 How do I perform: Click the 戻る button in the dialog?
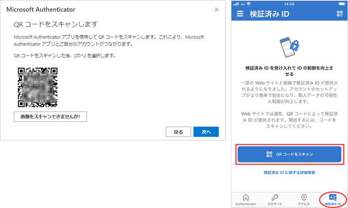pyautogui.click(x=178, y=132)
